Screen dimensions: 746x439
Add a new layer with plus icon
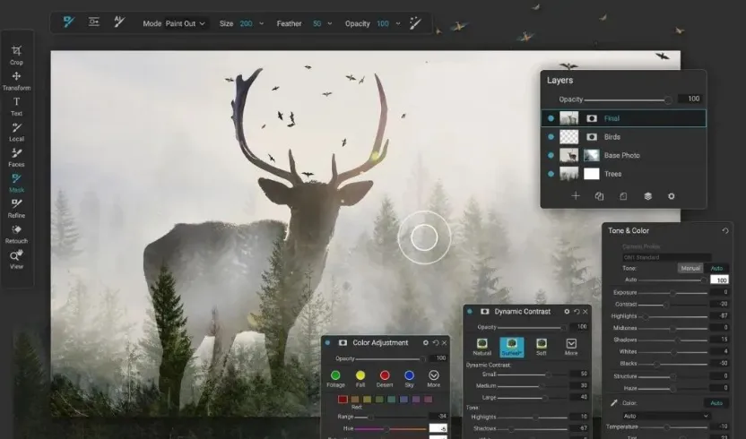pos(576,196)
